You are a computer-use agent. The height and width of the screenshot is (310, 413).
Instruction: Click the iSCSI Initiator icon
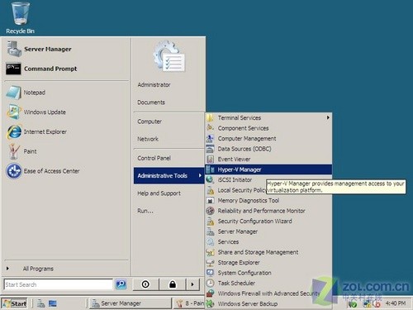pyautogui.click(x=210, y=180)
